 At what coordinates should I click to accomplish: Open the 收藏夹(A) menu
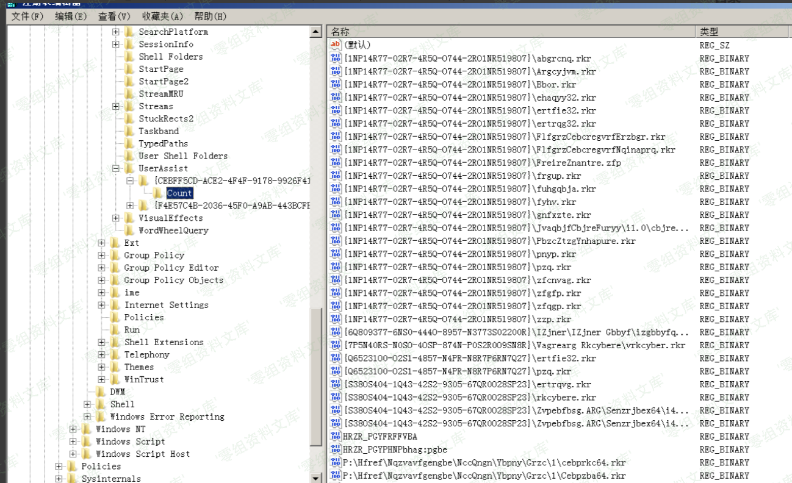[x=162, y=16]
